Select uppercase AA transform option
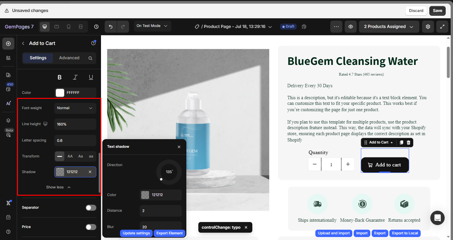The width and height of the screenshot is (453, 240). (x=70, y=156)
